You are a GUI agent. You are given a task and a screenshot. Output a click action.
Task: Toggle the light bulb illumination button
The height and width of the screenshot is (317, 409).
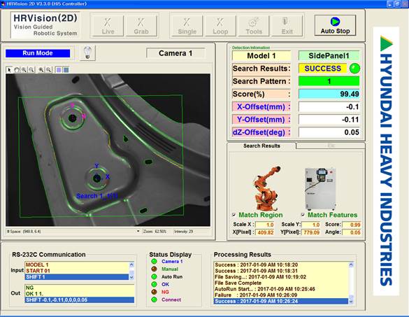(87, 53)
